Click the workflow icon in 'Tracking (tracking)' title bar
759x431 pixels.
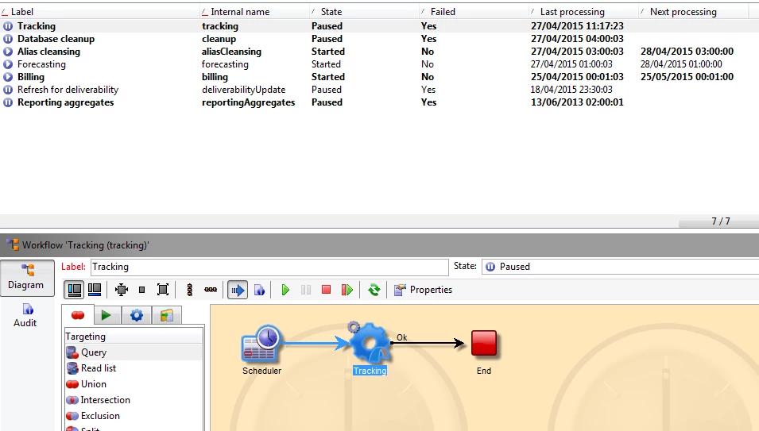click(13, 245)
